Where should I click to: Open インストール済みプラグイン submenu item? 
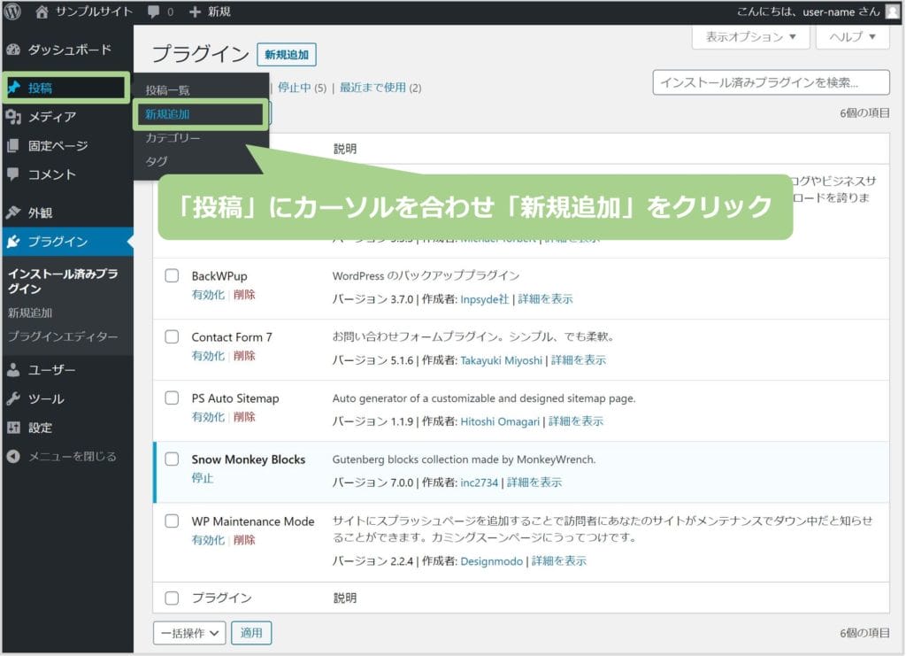coord(63,281)
